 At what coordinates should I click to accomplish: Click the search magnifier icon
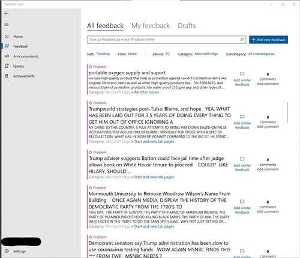tap(242, 40)
